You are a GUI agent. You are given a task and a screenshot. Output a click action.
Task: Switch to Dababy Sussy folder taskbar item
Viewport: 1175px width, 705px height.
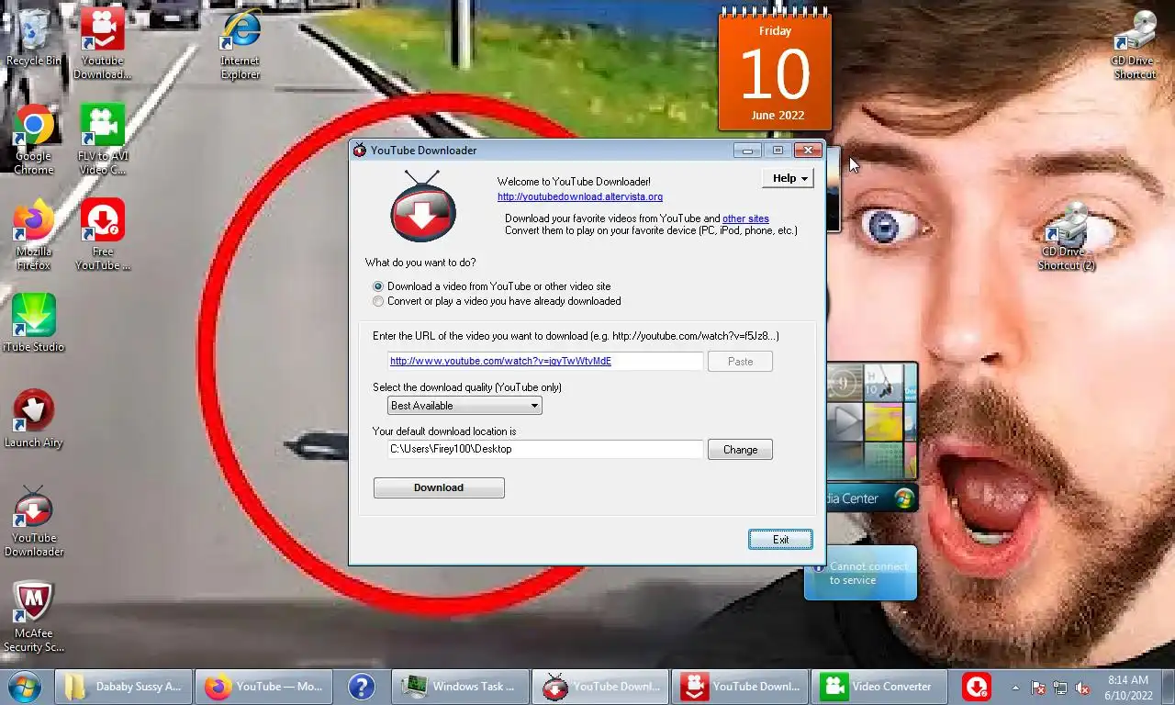[x=124, y=687]
